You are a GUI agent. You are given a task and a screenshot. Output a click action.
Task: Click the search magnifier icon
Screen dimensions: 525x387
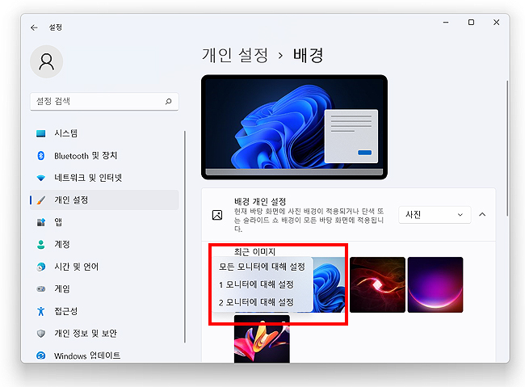169,101
